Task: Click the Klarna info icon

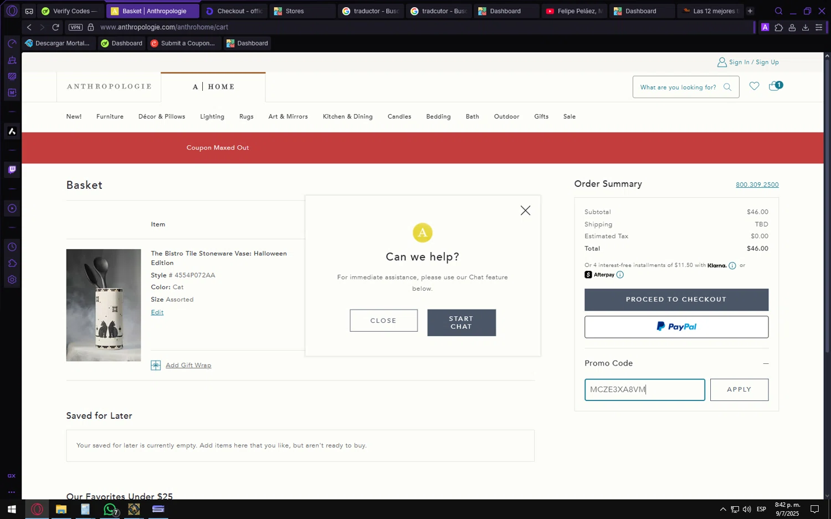Action: (x=732, y=266)
